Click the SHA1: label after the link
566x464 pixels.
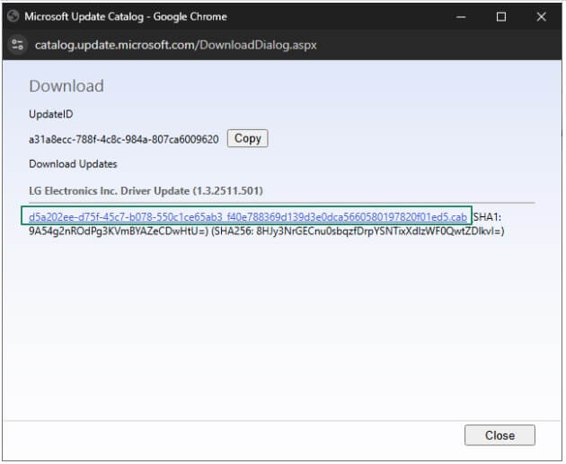point(487,217)
